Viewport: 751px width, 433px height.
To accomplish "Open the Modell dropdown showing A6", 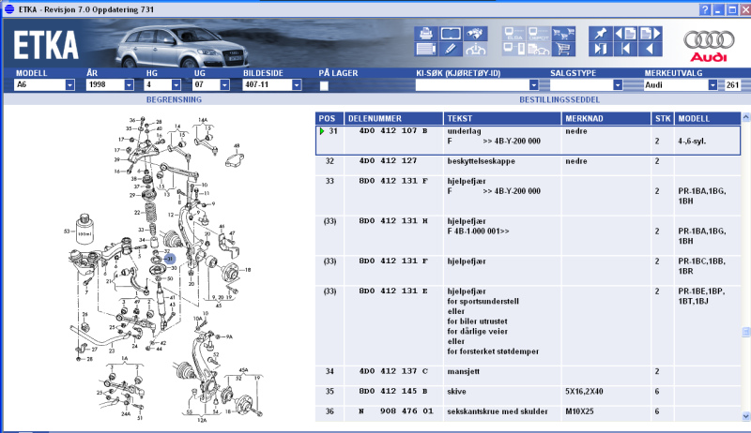I will coord(69,85).
